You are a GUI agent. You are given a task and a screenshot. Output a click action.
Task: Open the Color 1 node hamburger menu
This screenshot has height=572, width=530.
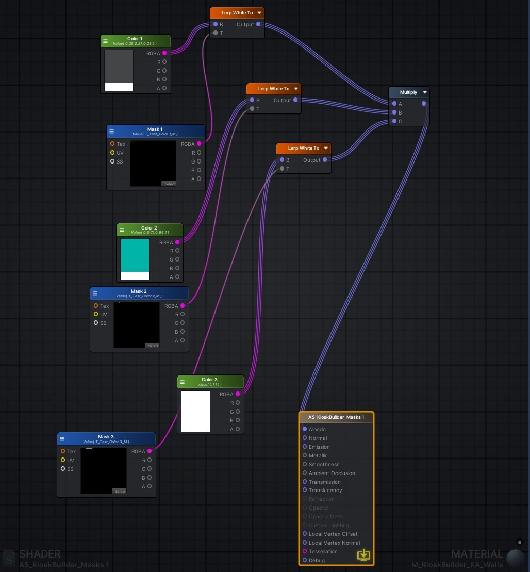(x=106, y=41)
